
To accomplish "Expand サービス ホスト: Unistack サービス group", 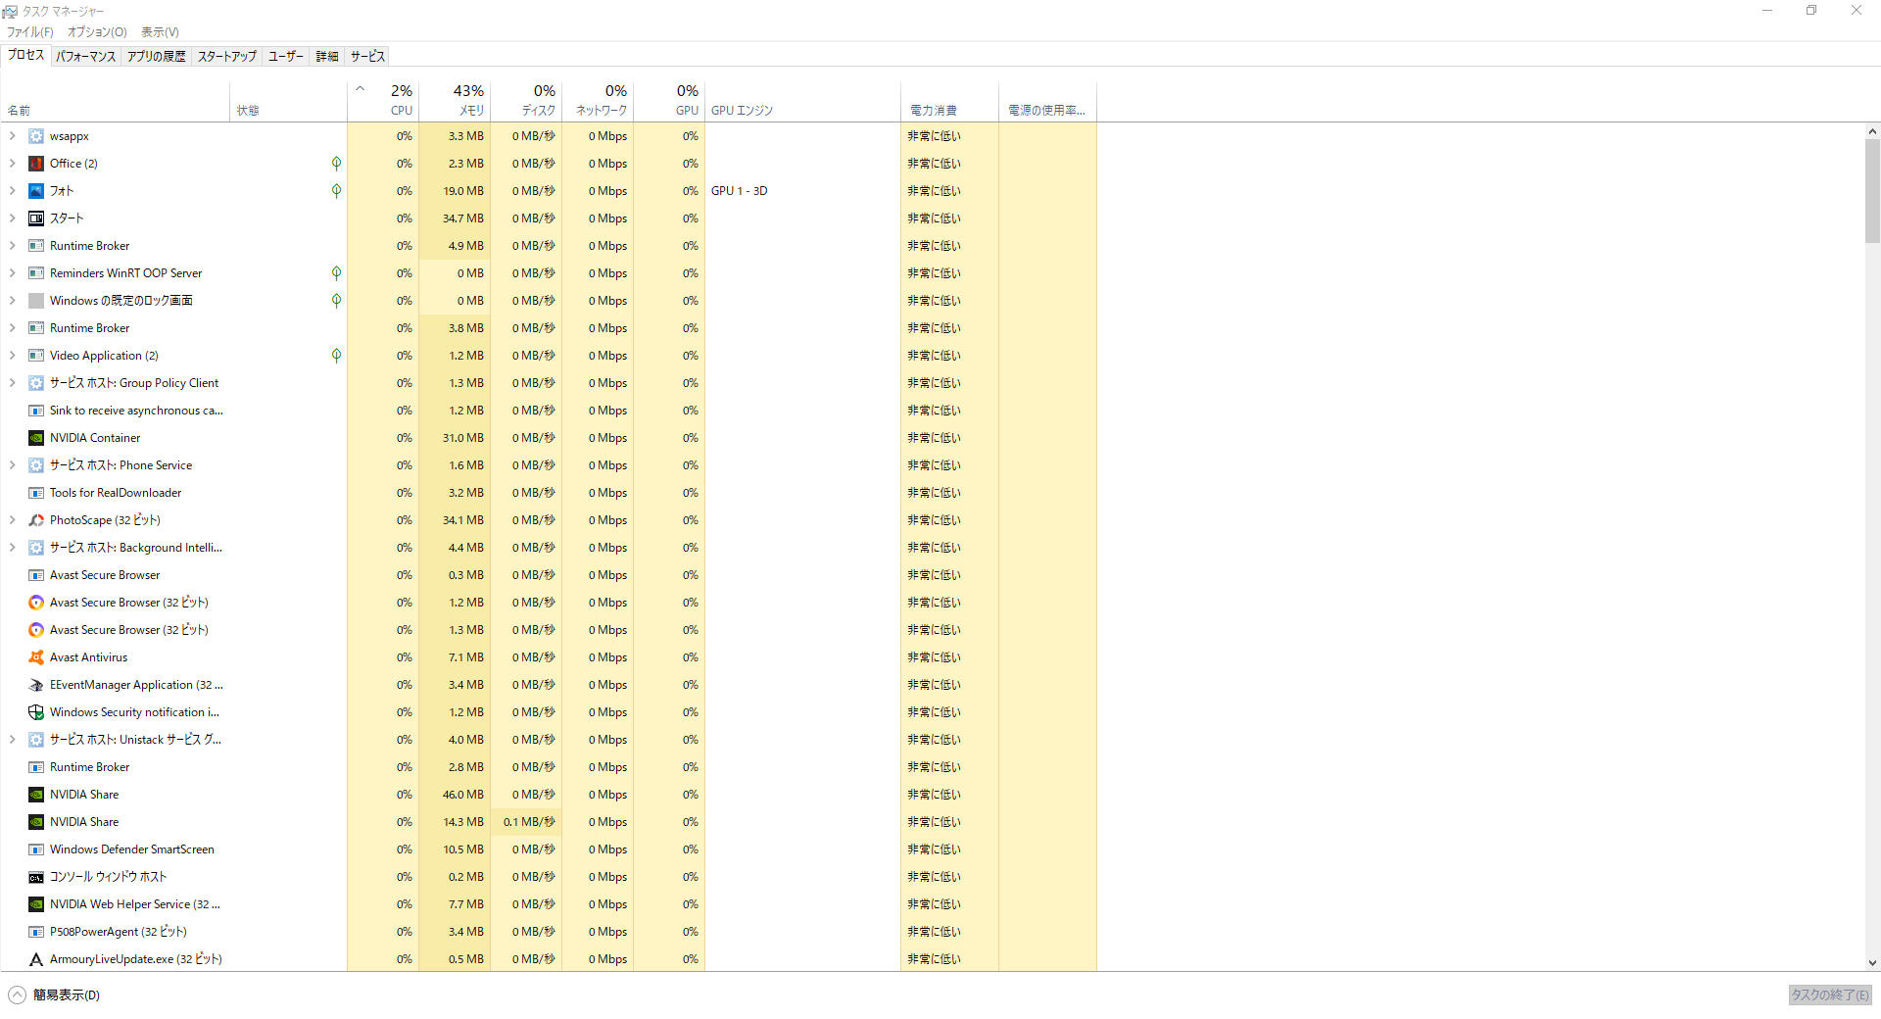I will (x=12, y=740).
